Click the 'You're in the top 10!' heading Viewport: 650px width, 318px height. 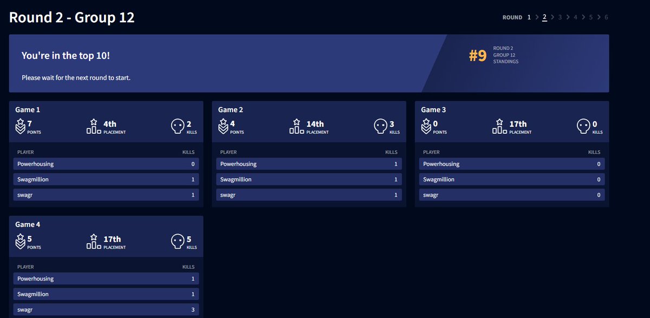tap(66, 56)
